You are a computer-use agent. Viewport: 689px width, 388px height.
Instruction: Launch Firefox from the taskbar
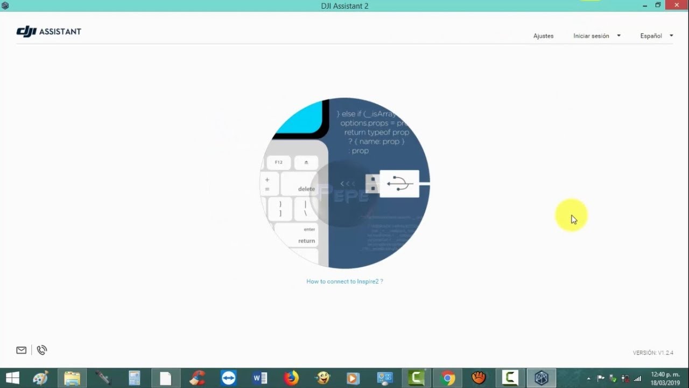(291, 378)
